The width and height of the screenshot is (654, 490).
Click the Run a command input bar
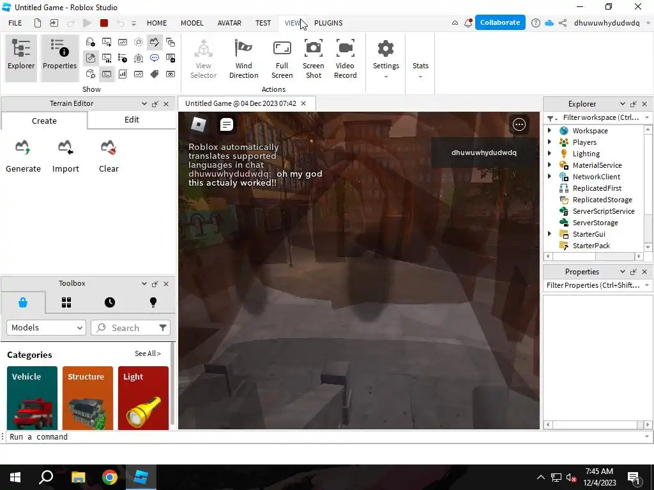325,436
